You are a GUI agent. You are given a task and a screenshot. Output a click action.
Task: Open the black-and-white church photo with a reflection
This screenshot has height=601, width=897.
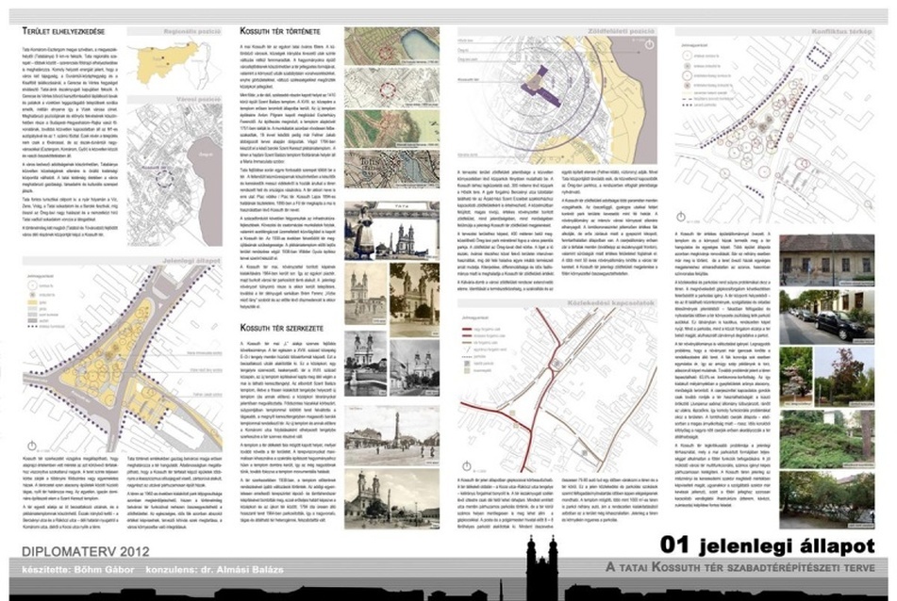(x=366, y=364)
